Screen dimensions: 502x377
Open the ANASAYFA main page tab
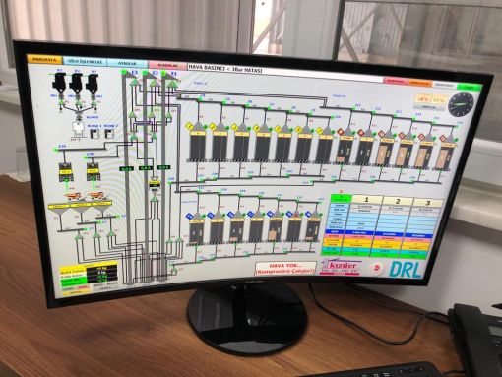tap(44, 60)
